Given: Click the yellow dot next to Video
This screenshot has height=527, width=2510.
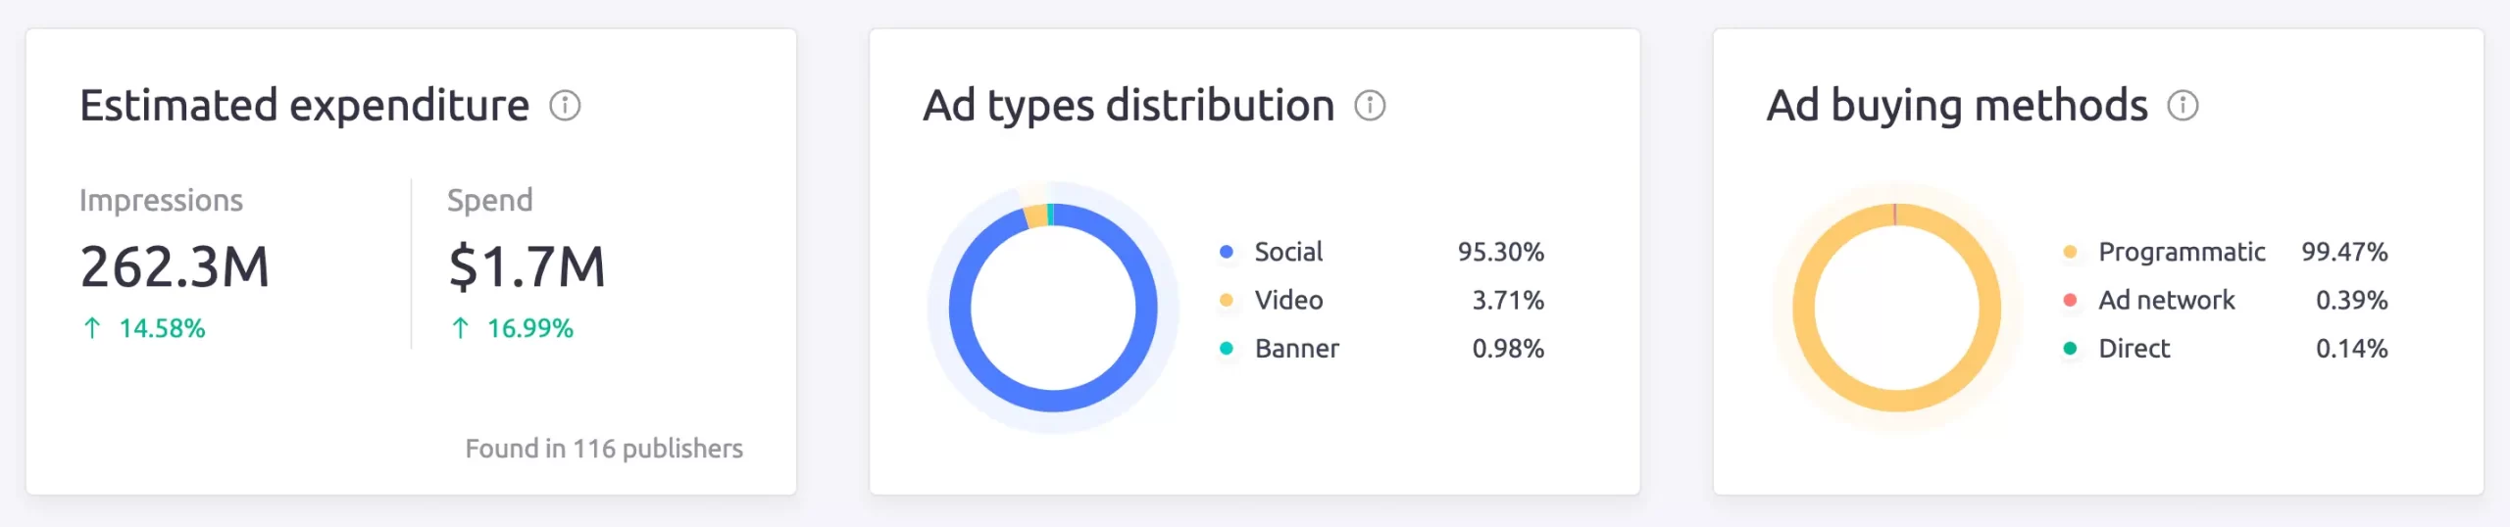Looking at the screenshot, I should (1226, 300).
